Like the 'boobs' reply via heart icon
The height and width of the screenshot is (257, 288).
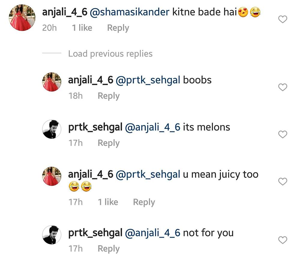pyautogui.click(x=283, y=87)
